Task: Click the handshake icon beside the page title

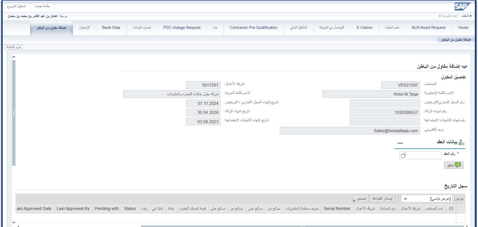Action: [464, 67]
